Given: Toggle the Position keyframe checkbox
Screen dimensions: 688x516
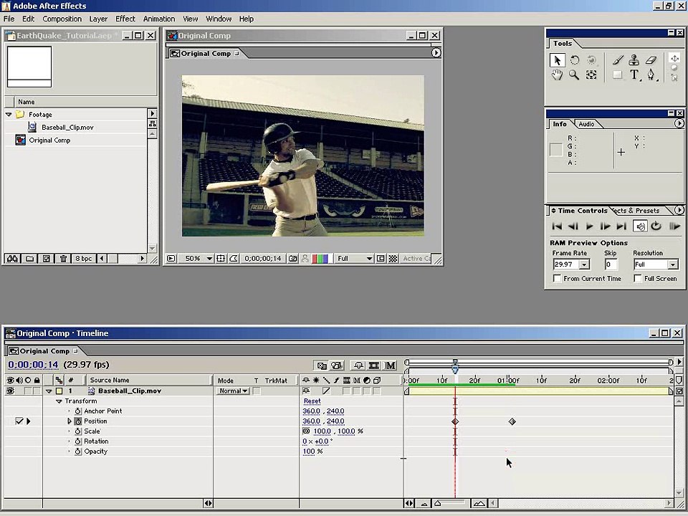Looking at the screenshot, I should [19, 421].
